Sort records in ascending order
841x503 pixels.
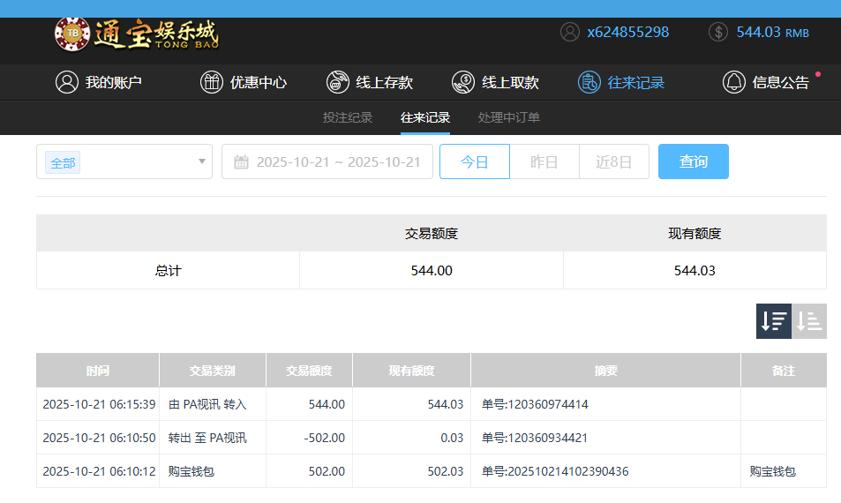[x=809, y=321]
